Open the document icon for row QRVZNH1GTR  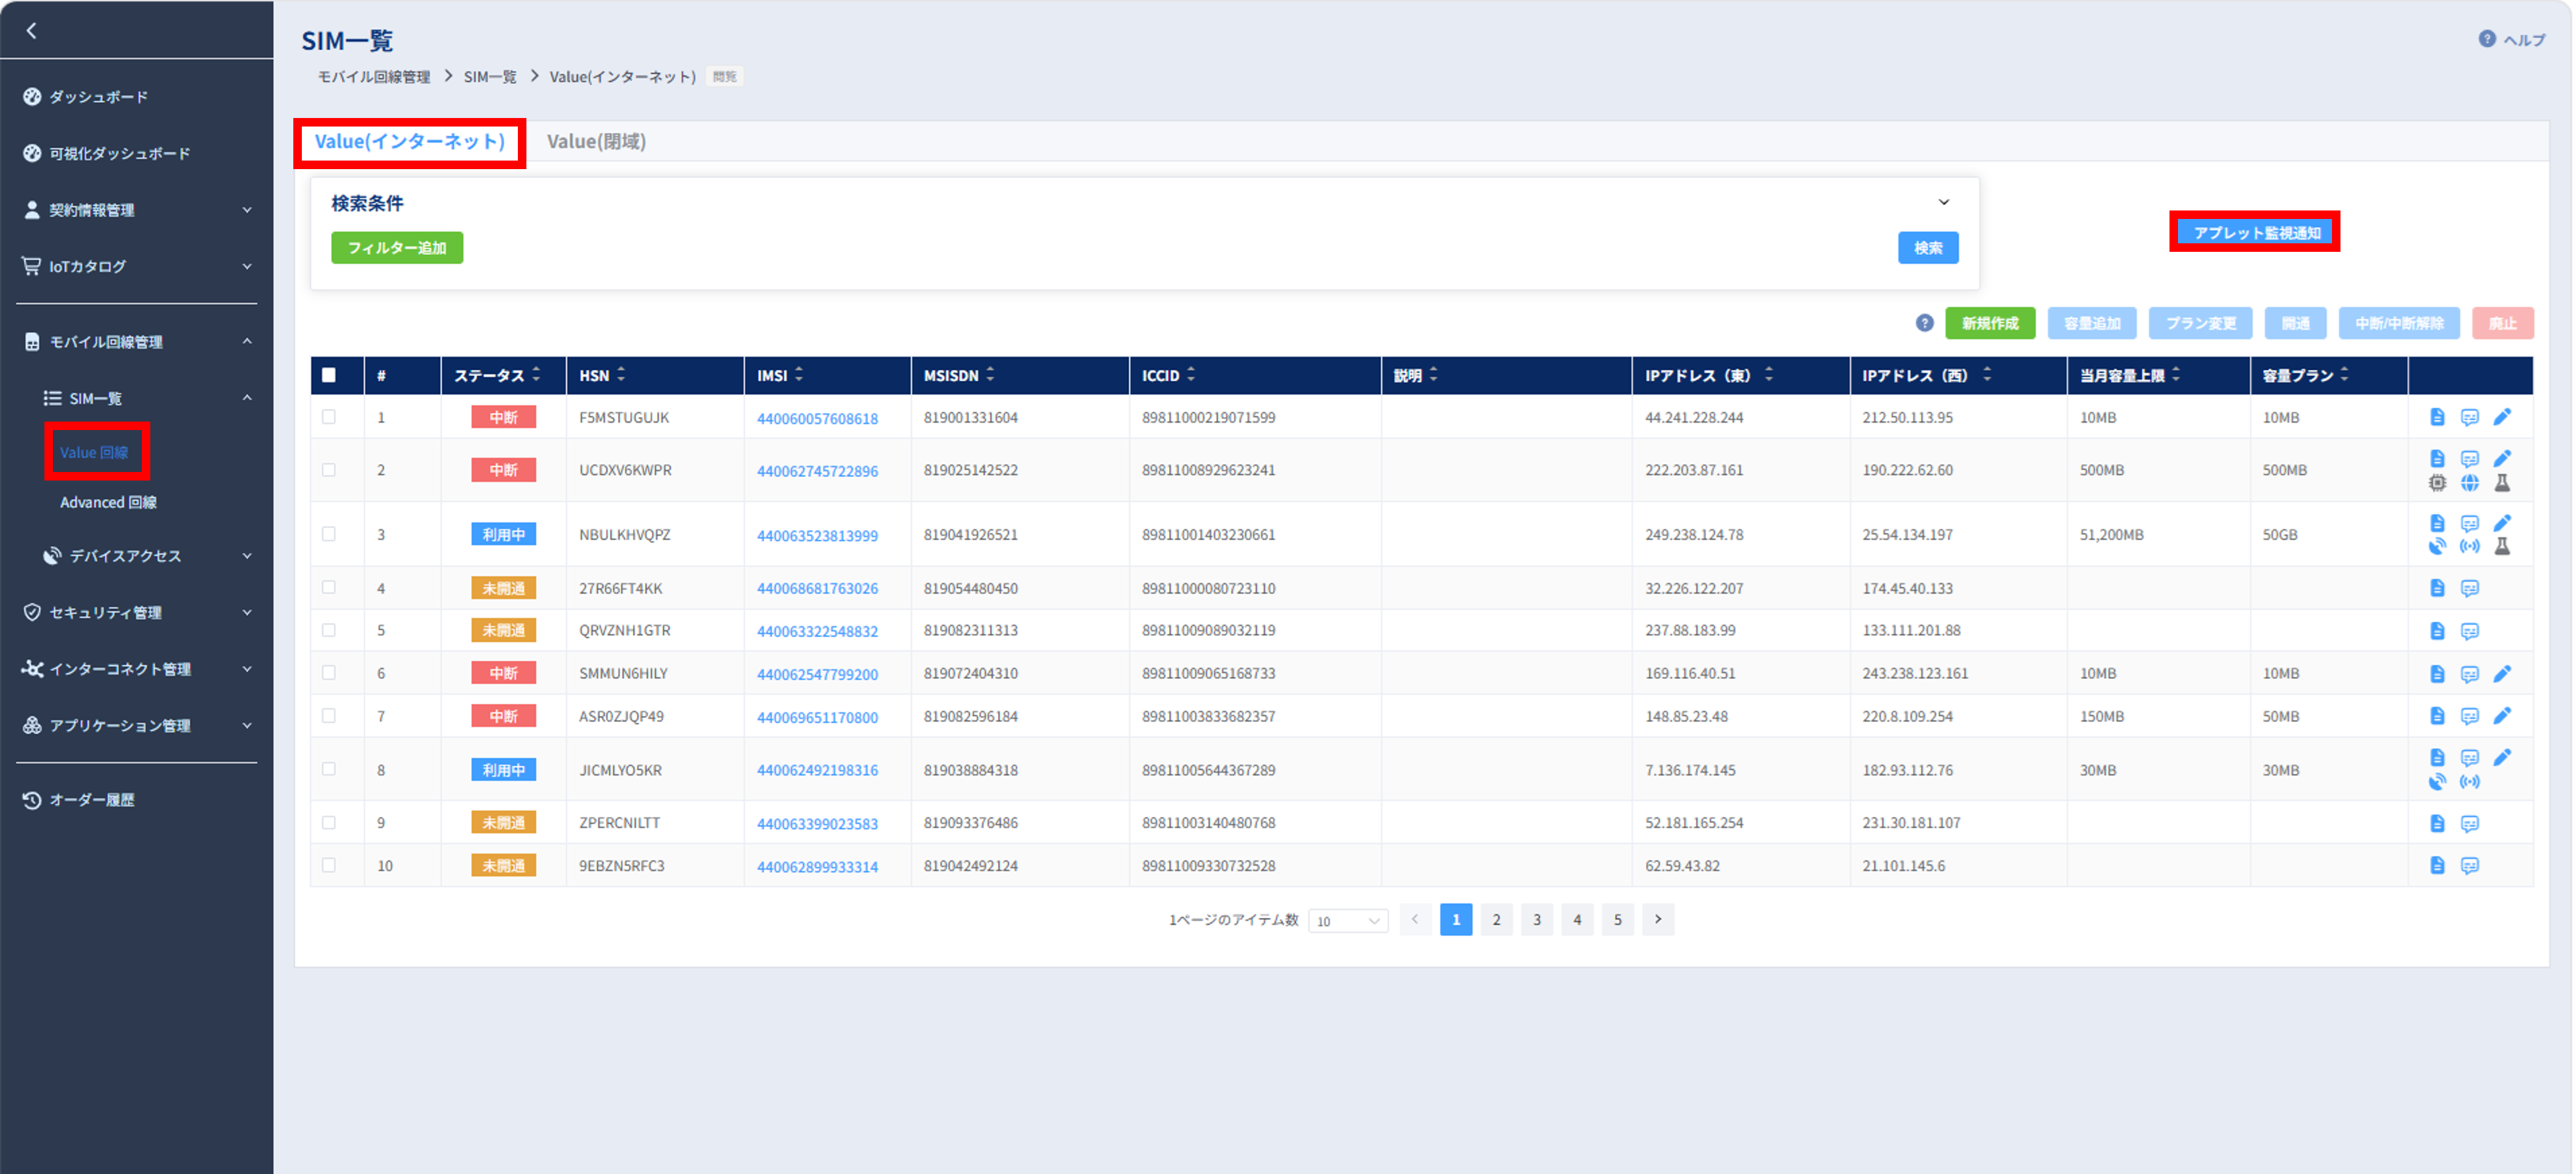(x=2437, y=631)
